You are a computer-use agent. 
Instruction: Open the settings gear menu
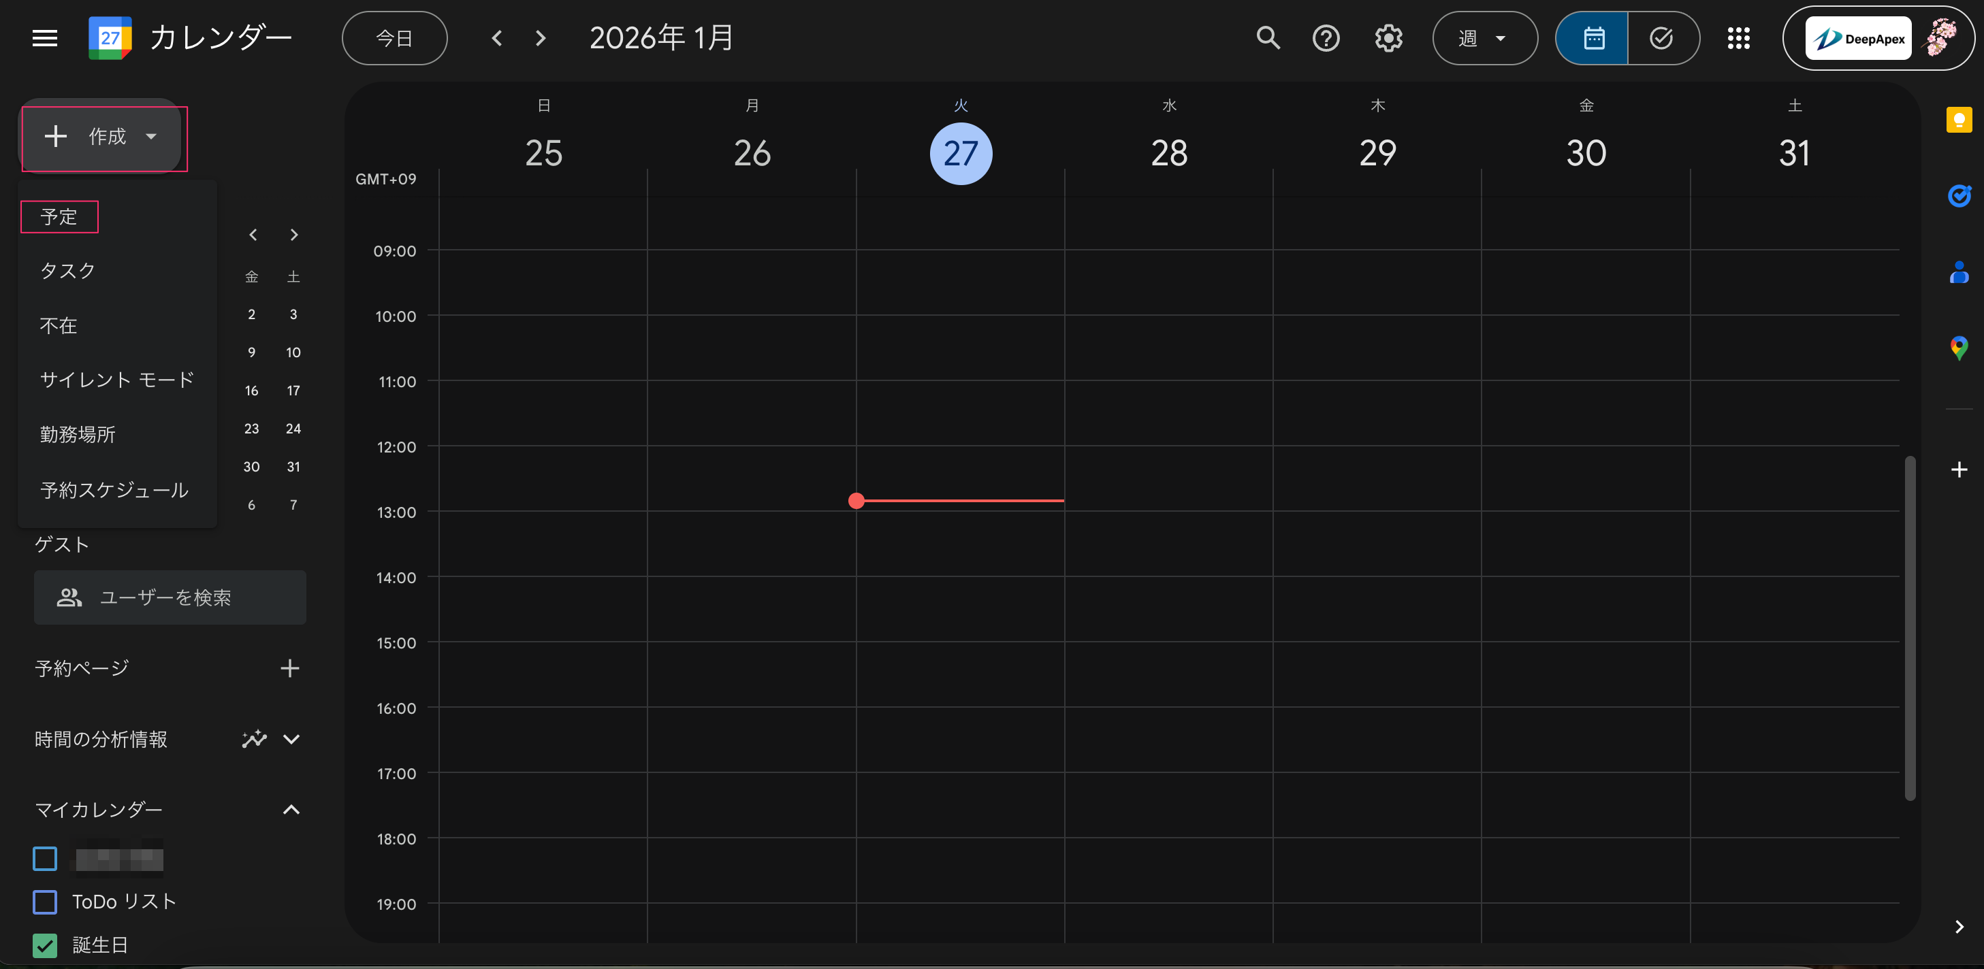1388,37
